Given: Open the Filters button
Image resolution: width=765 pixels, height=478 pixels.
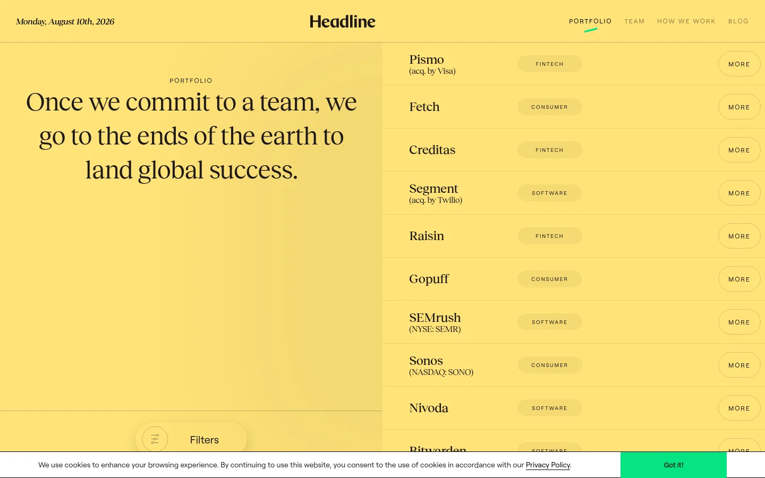Looking at the screenshot, I should (191, 438).
